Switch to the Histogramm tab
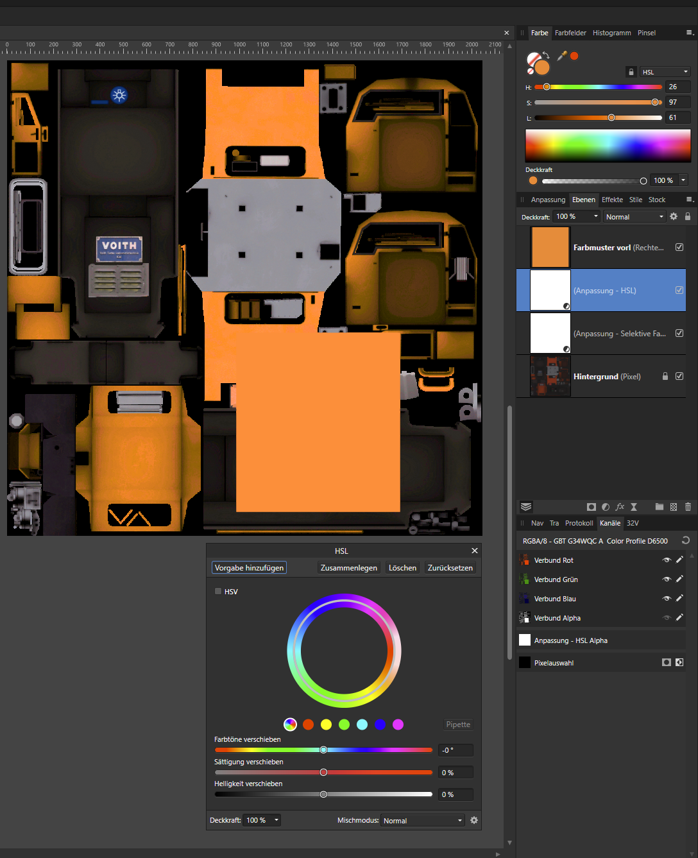This screenshot has width=698, height=858. click(611, 33)
